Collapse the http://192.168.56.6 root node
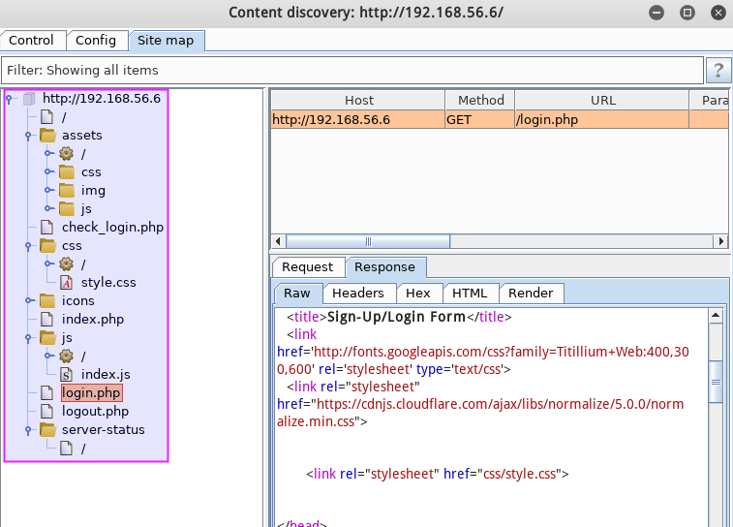 click(9, 99)
